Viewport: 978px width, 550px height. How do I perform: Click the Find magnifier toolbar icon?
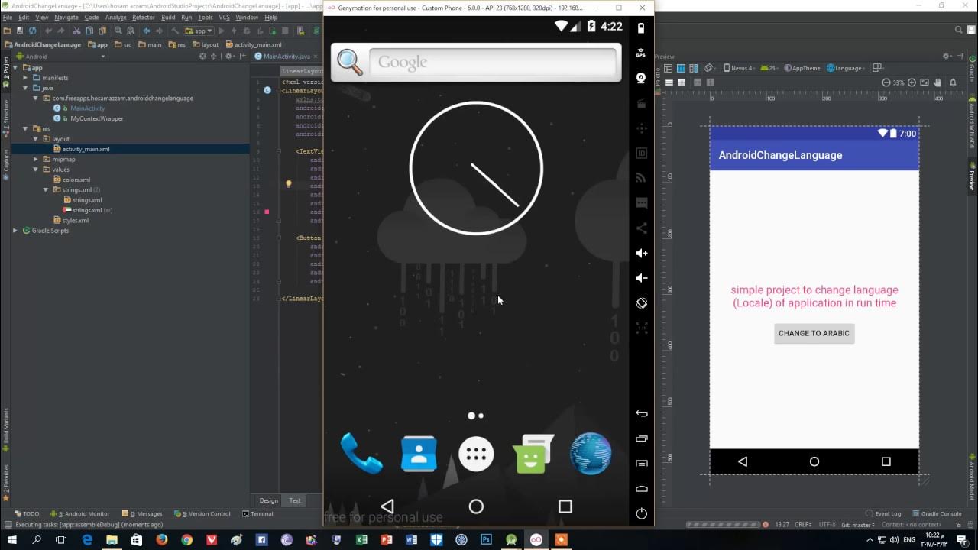pos(118,31)
